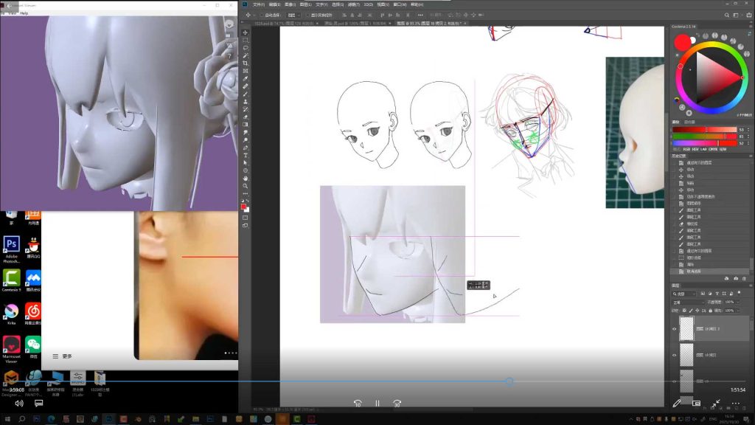Viewport: 755px width, 425px height.
Task: Select the Brush tool
Action: click(246, 94)
